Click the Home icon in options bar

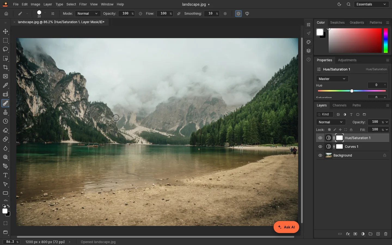pos(6,14)
